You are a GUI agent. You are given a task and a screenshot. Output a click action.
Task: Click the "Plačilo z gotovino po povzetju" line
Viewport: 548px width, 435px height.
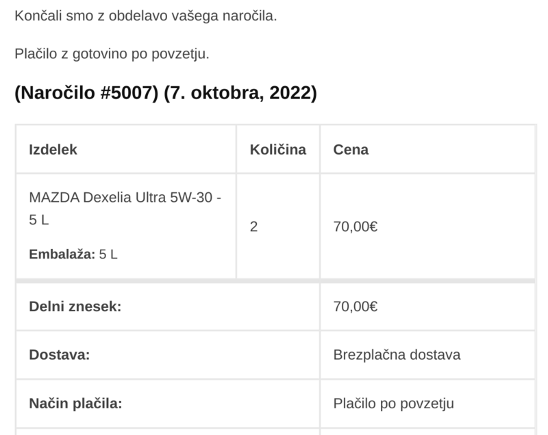(x=112, y=53)
